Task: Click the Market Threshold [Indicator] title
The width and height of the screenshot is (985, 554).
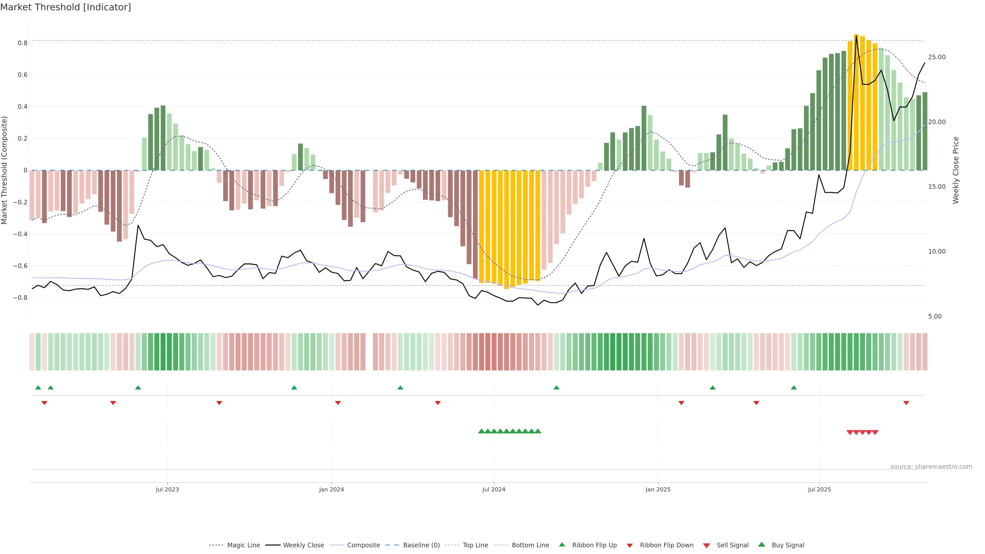Action: point(65,7)
